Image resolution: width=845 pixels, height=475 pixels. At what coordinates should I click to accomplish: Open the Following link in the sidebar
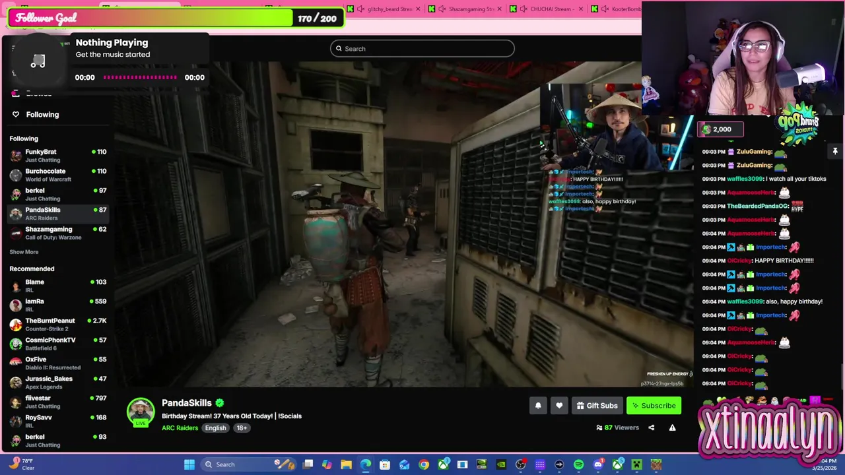coord(42,114)
